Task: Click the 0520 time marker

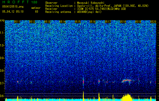Action: [153, 22]
